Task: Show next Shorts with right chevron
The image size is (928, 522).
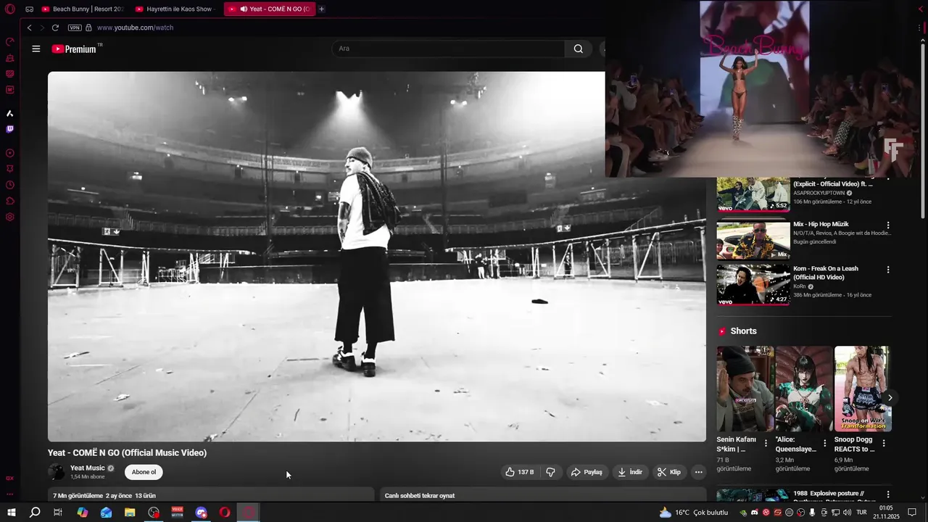Action: pyautogui.click(x=890, y=398)
